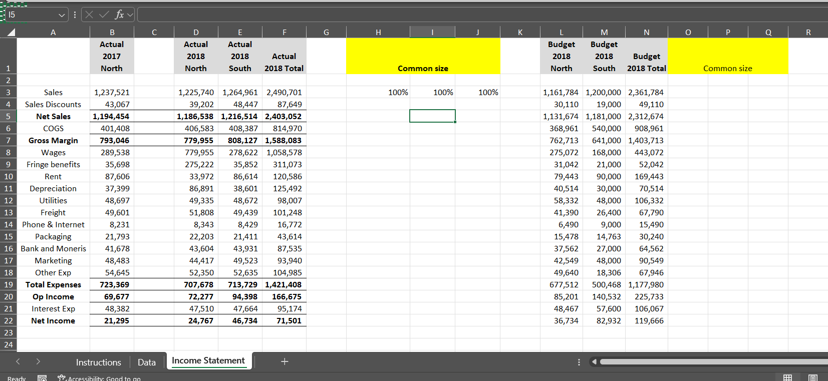Expand the dropdown beside the fx button

pos(130,15)
